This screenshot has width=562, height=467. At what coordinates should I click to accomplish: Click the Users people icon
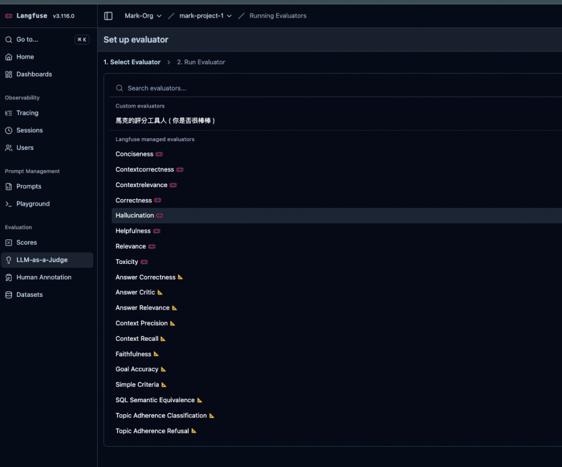point(9,148)
